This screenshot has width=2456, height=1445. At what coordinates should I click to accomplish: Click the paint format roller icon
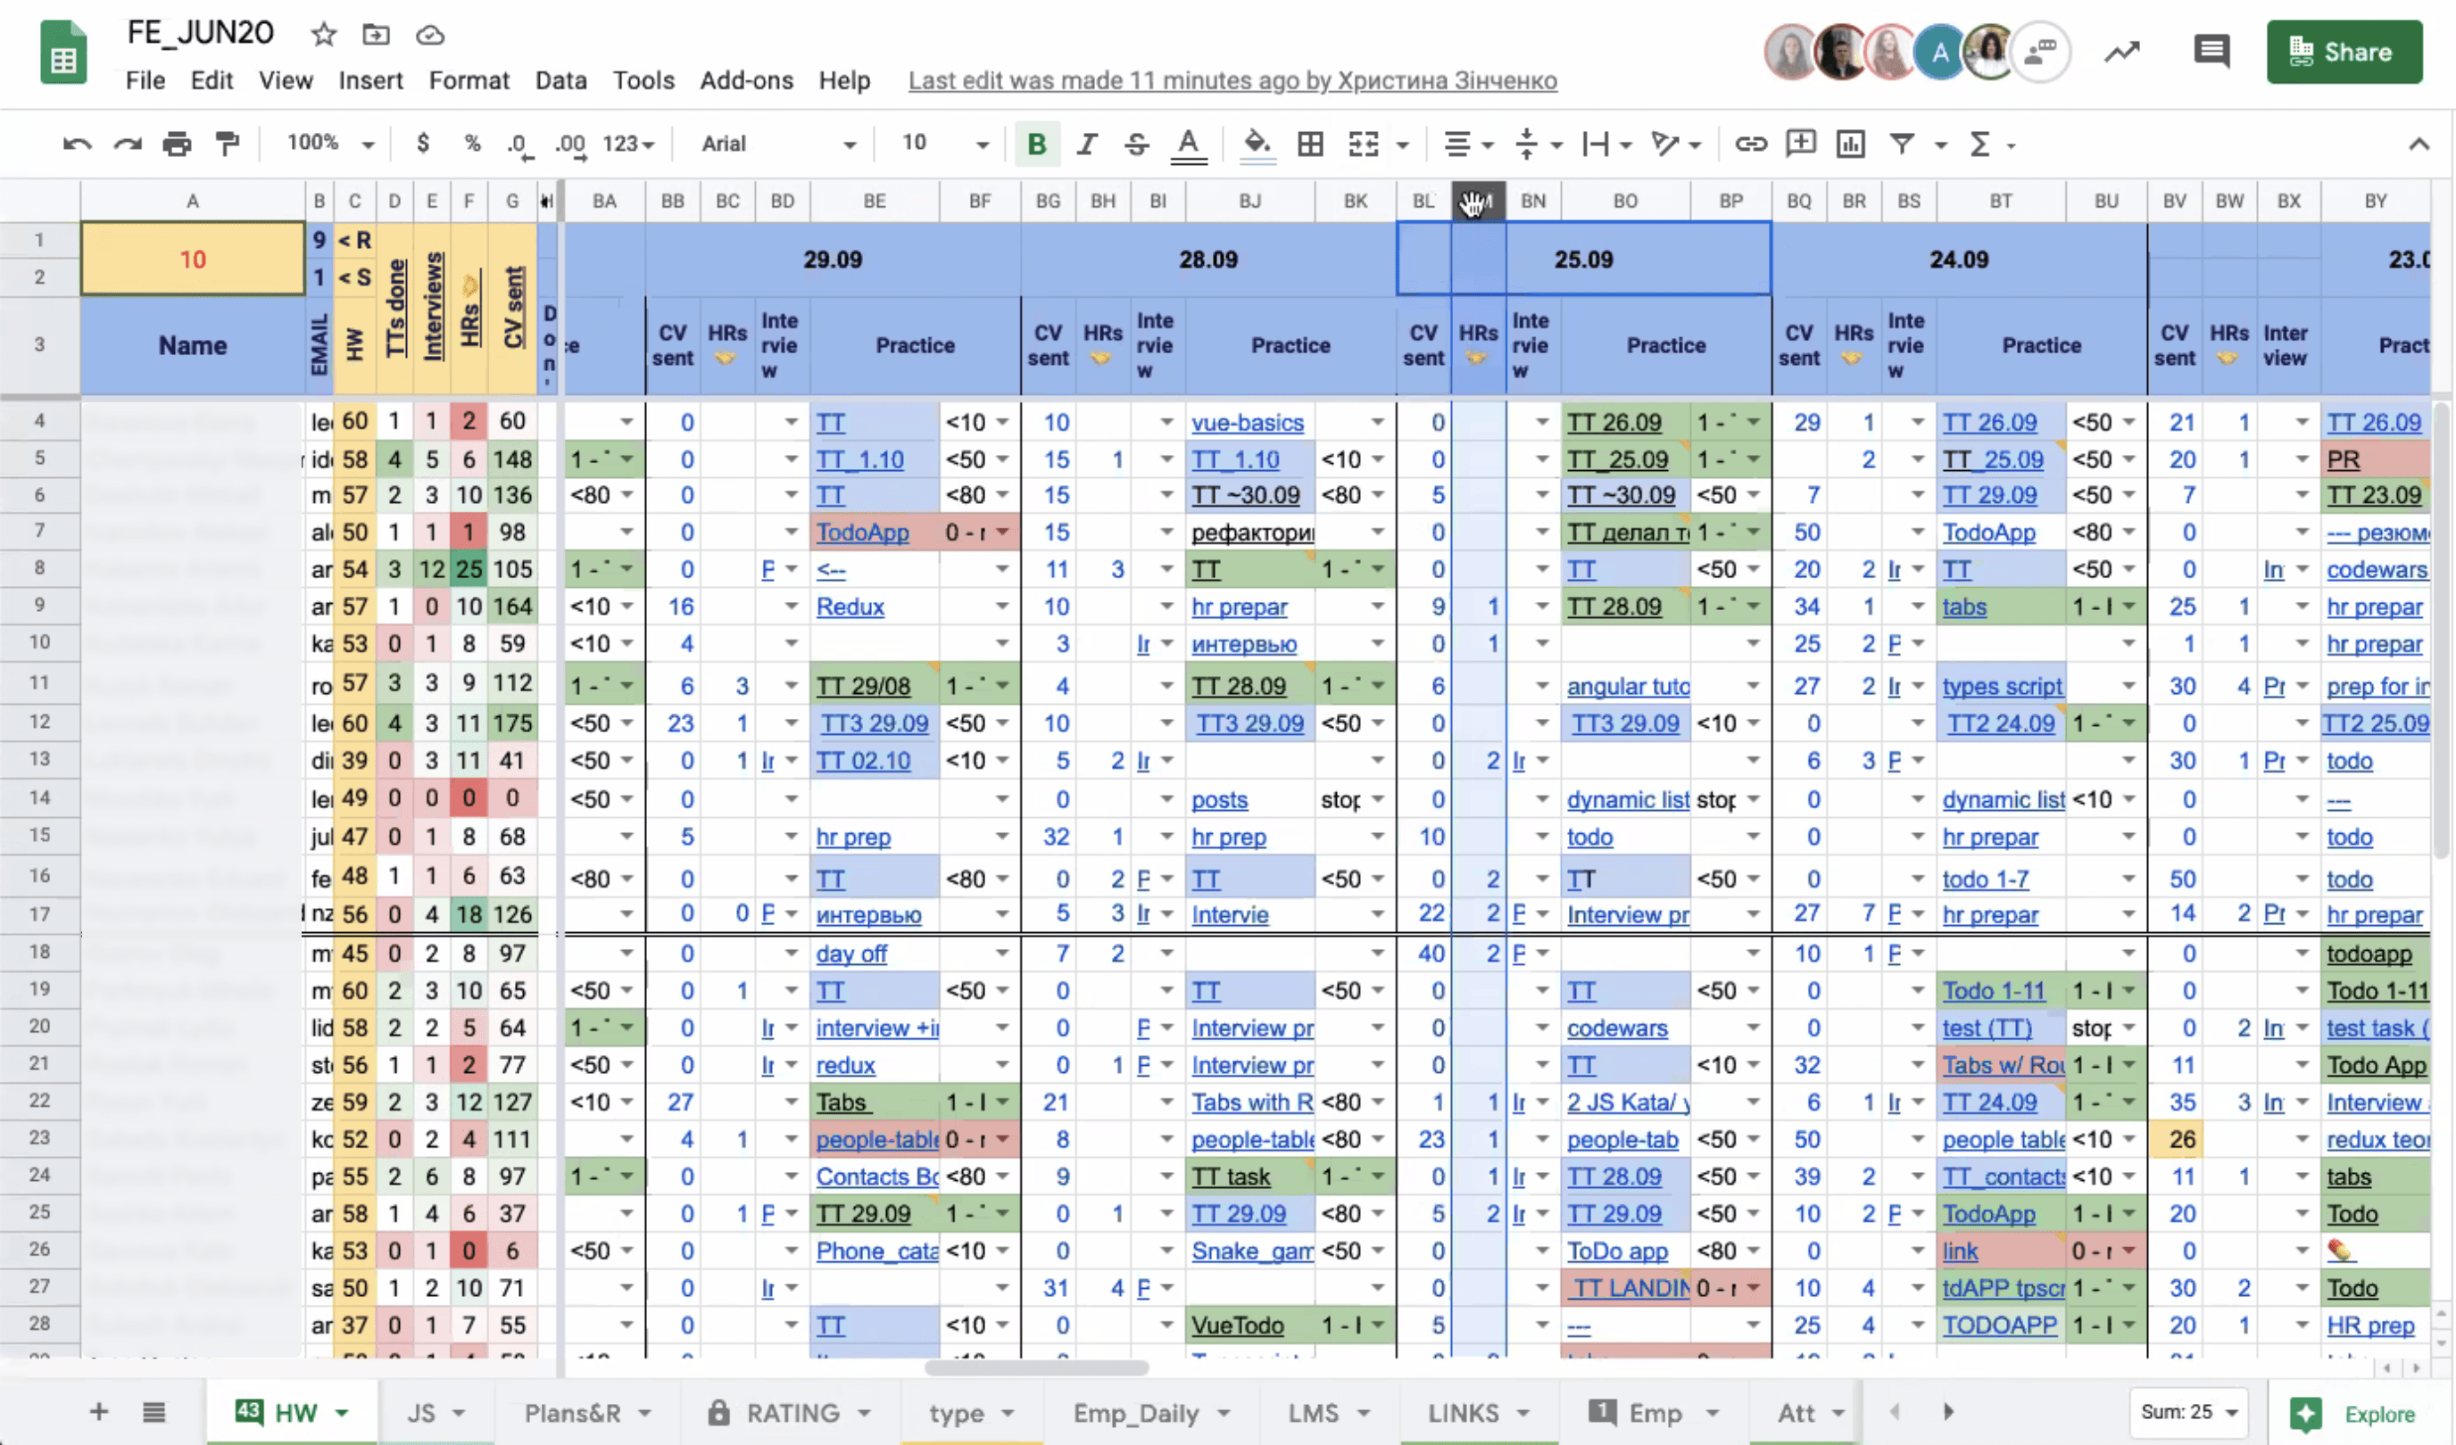[227, 144]
